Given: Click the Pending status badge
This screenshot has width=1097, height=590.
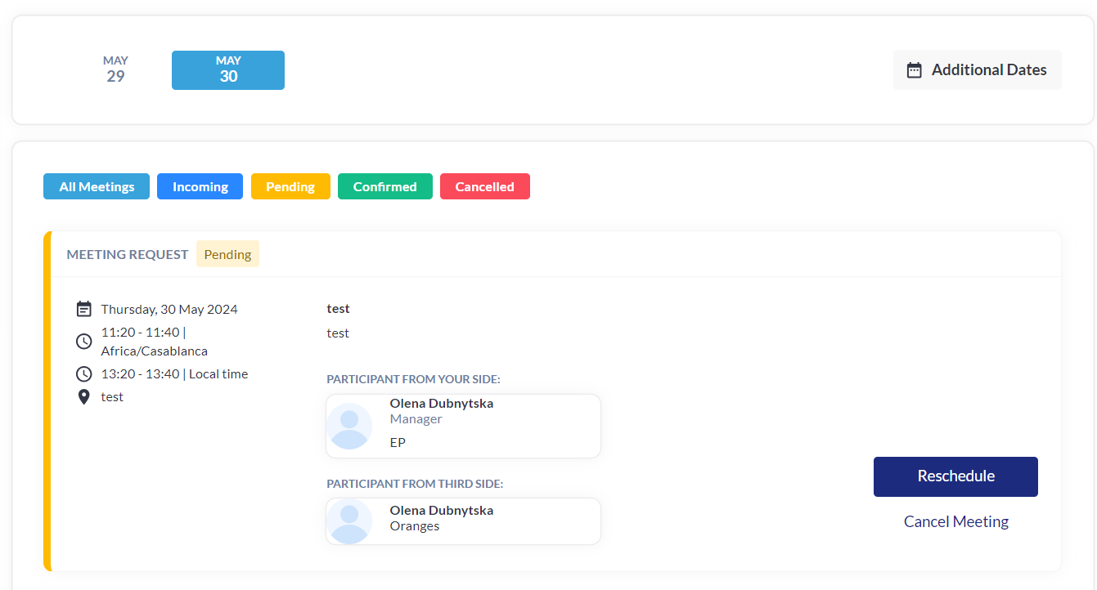Looking at the screenshot, I should (227, 254).
